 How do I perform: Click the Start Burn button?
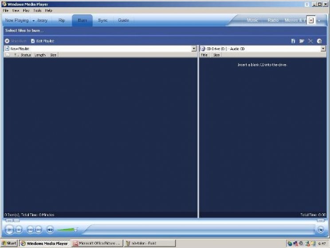coord(16,41)
